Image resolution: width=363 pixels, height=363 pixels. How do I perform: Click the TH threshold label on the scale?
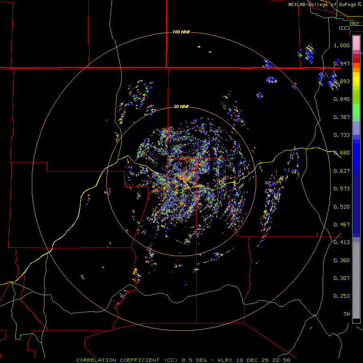[x=346, y=314]
